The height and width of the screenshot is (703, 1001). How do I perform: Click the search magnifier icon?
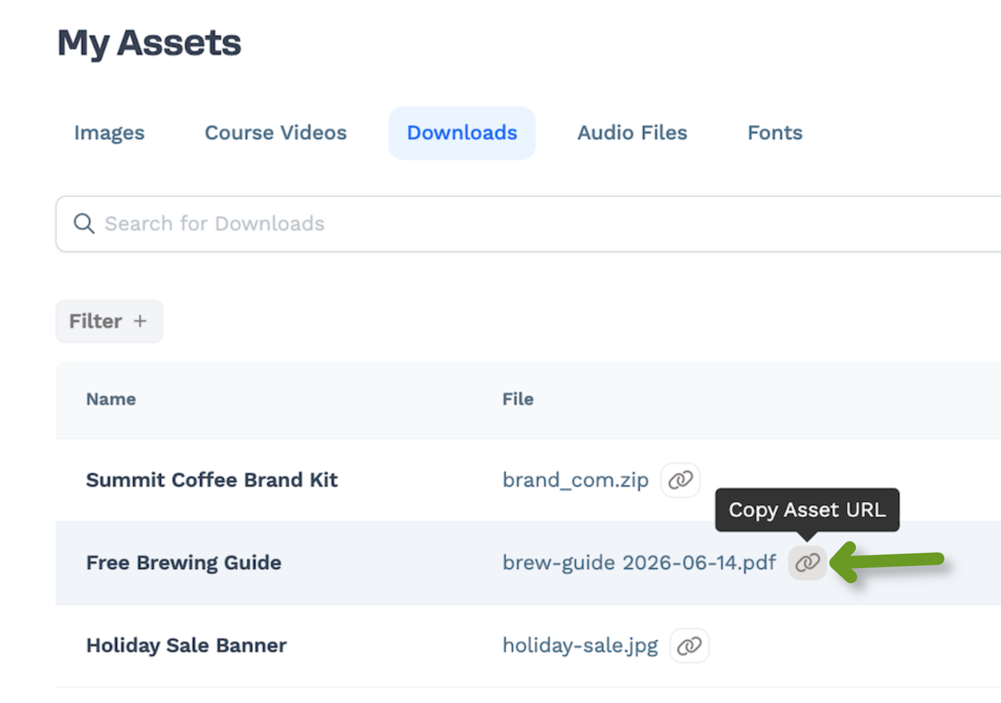[x=84, y=223]
